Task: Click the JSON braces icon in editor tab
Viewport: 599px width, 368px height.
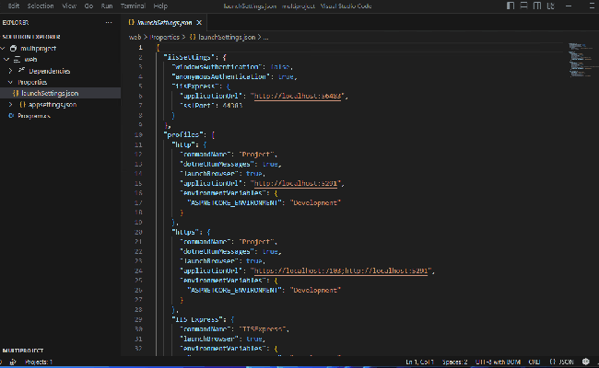Action: pyautogui.click(x=131, y=22)
